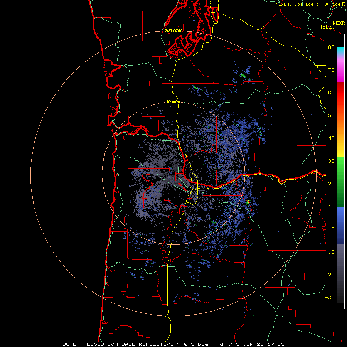Click the 60 value on the dBZ scale

331,93
